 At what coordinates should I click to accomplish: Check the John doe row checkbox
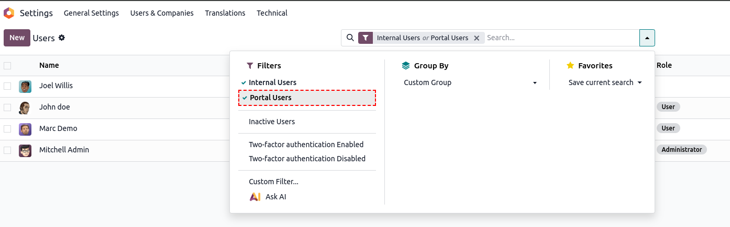pos(7,107)
